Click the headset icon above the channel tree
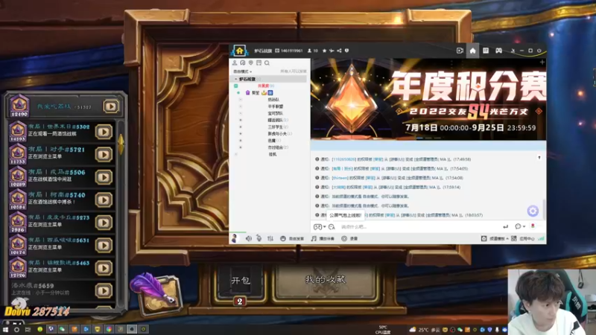The image size is (596, 335). coord(243,63)
